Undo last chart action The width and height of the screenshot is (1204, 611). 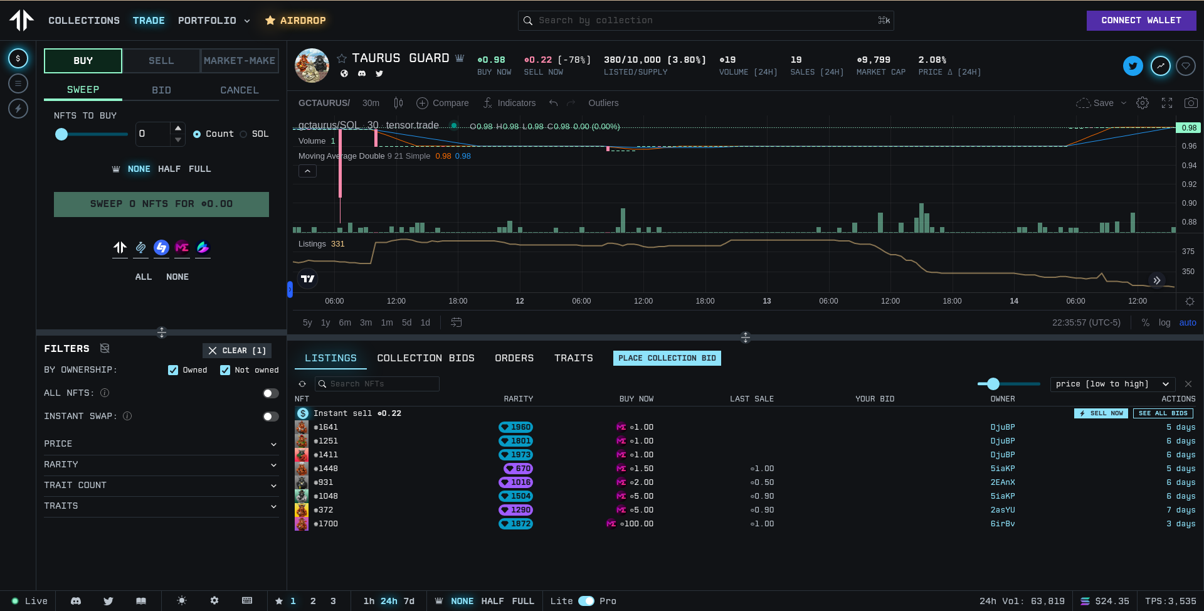click(553, 103)
